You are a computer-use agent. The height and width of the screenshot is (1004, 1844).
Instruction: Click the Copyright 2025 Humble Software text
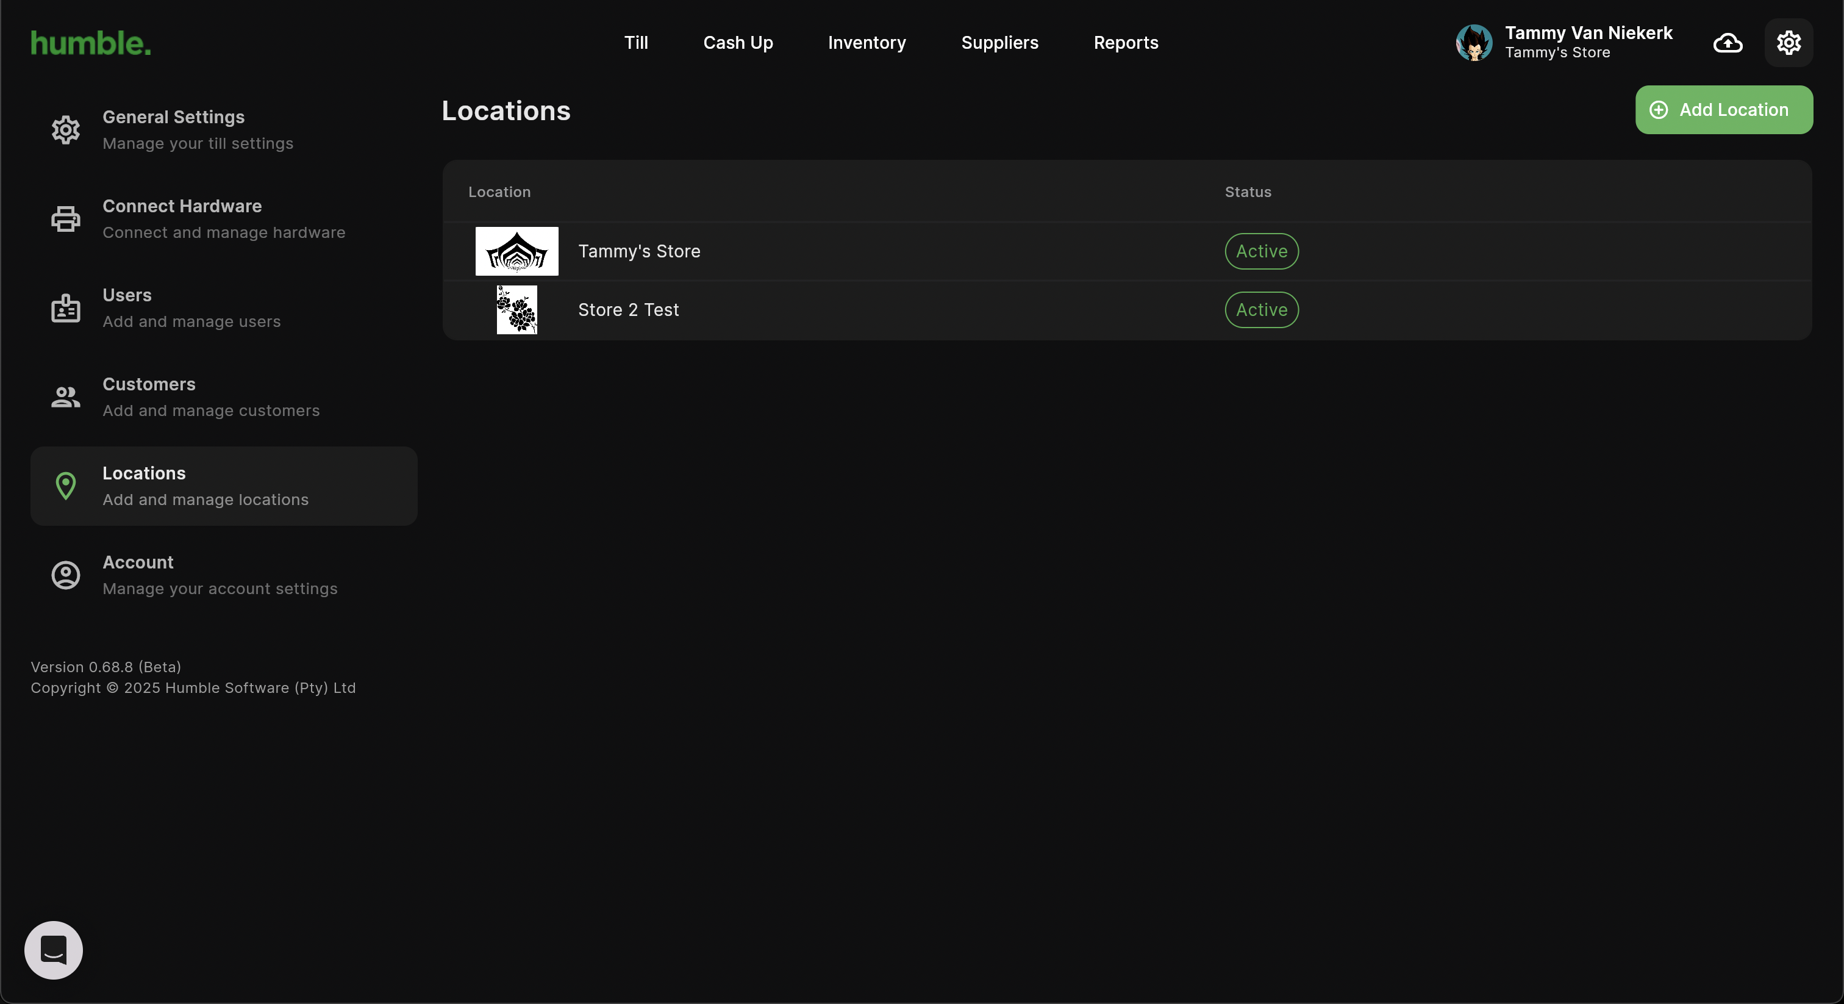click(193, 687)
